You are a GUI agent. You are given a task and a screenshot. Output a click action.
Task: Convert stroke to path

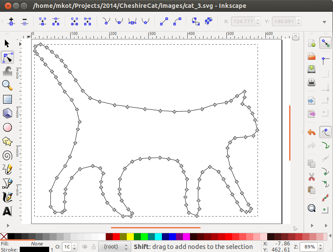tap(208, 21)
